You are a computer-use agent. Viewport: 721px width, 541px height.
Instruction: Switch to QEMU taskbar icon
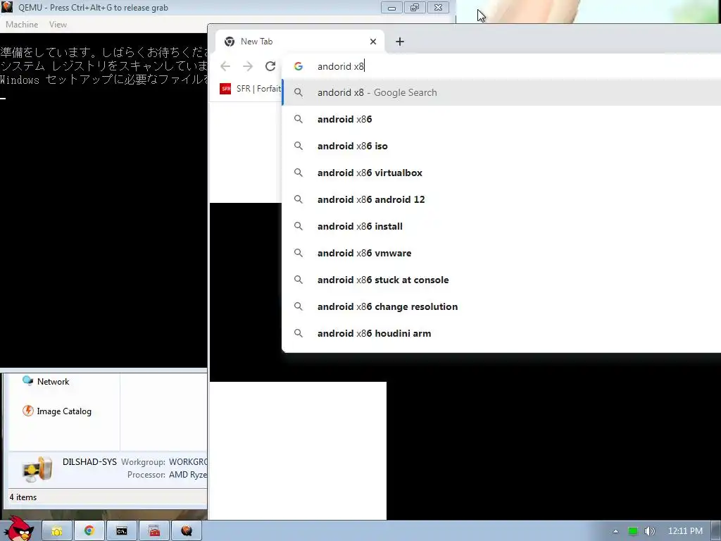(x=186, y=531)
